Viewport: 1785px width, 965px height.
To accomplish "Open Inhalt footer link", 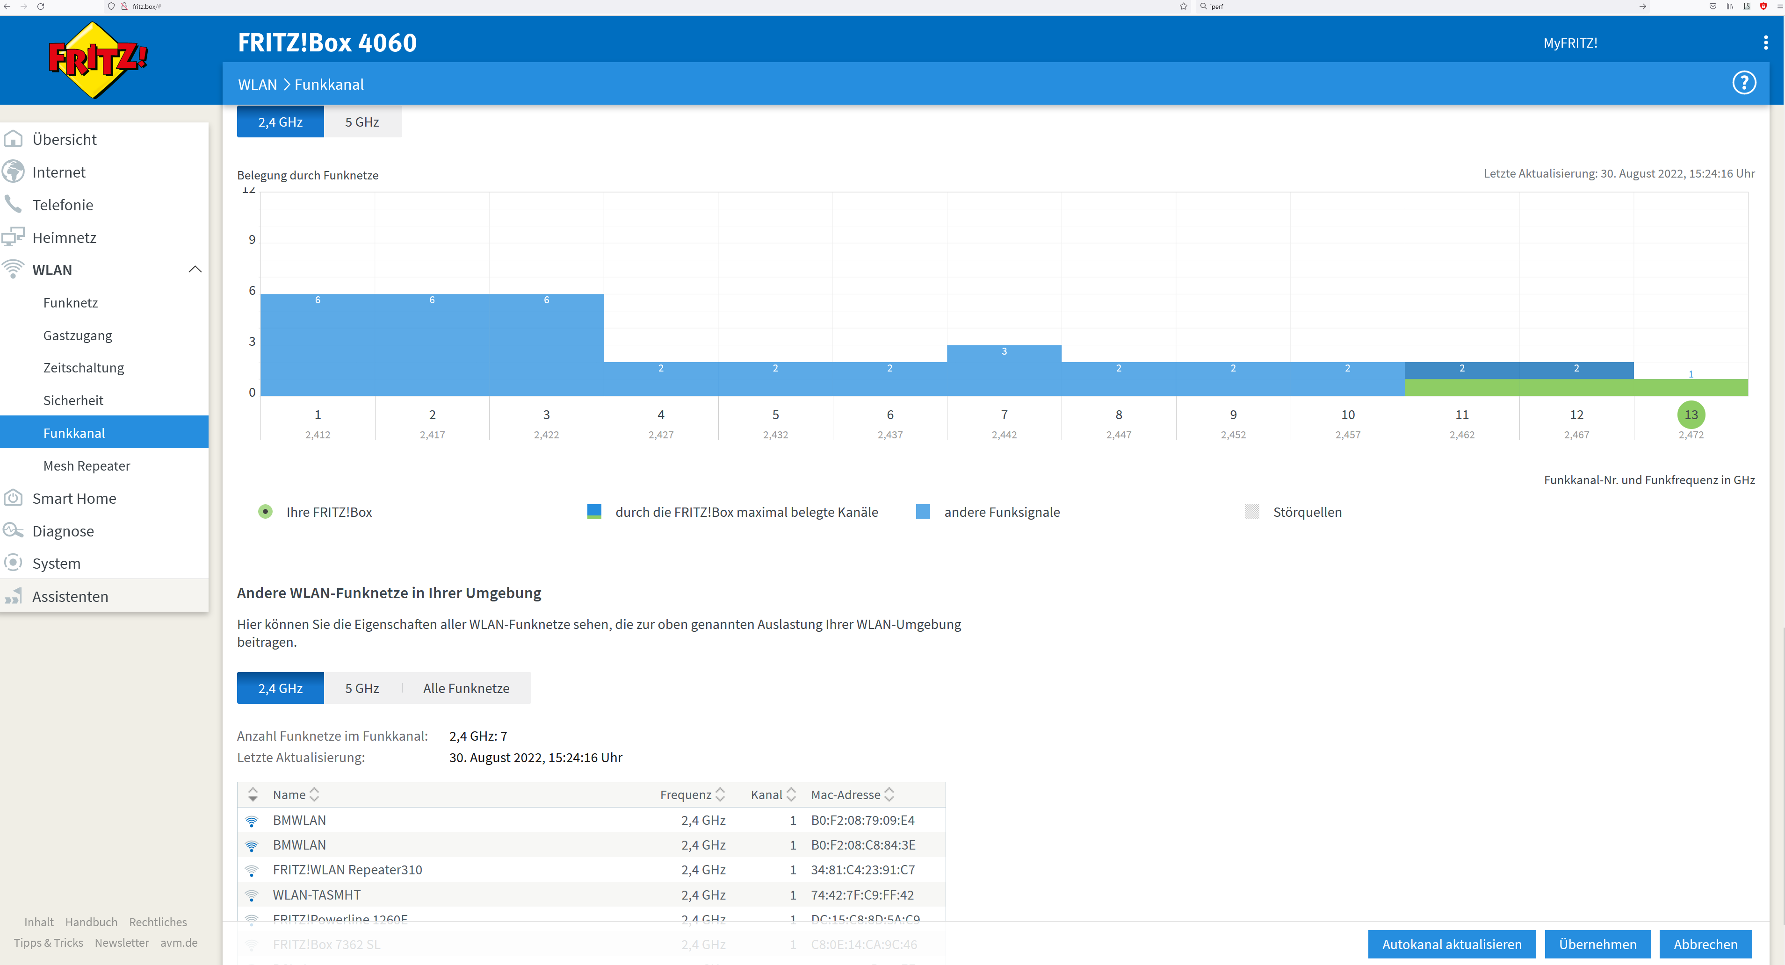I will [39, 922].
